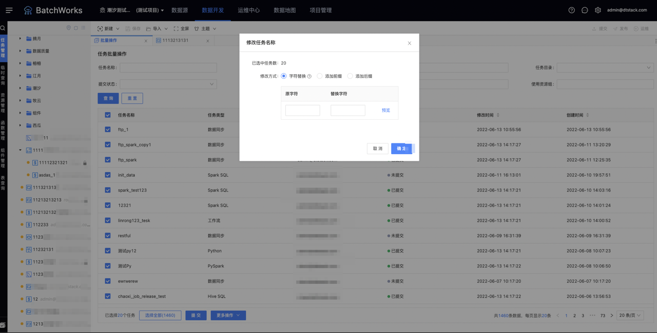Click the 替换字符 input field
Image resolution: width=657 pixels, height=333 pixels.
(348, 110)
